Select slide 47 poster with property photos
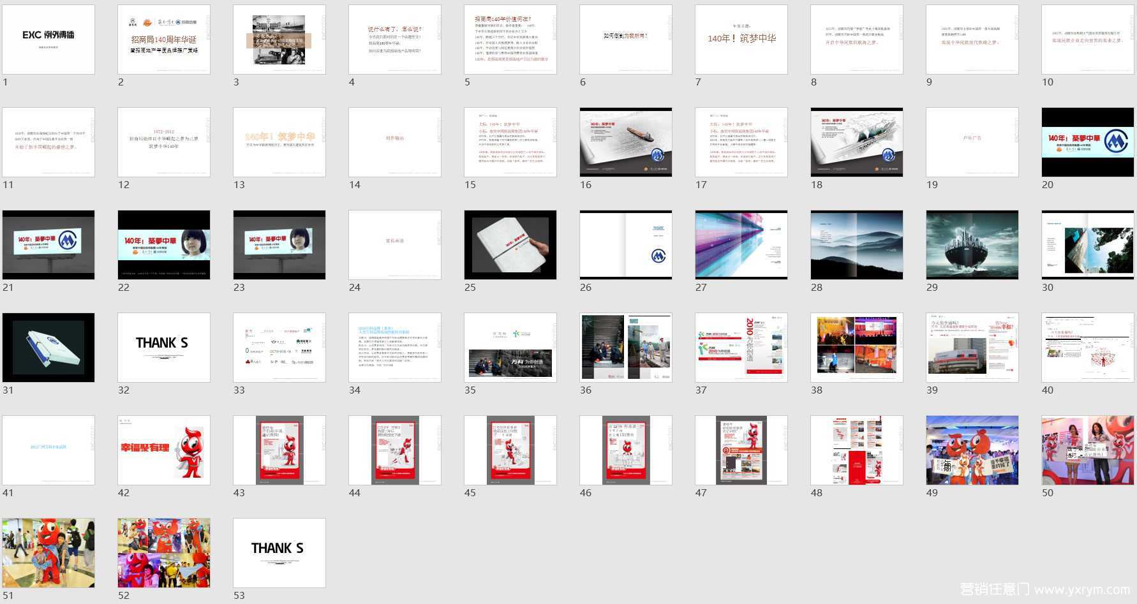Image resolution: width=1137 pixels, height=604 pixels. [741, 450]
